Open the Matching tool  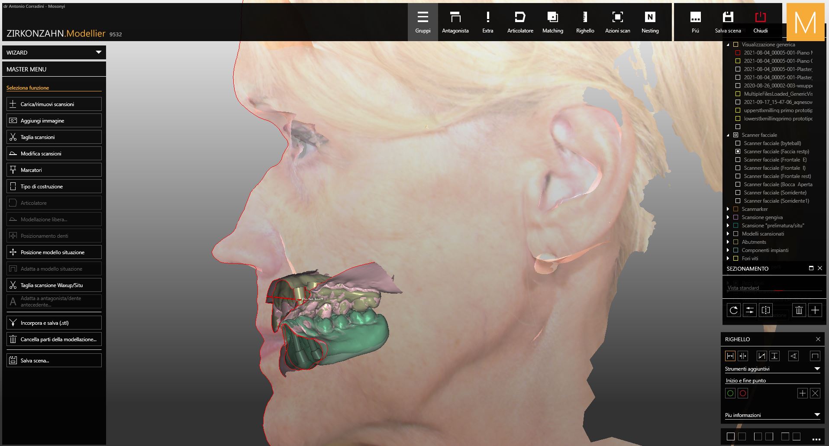552,22
